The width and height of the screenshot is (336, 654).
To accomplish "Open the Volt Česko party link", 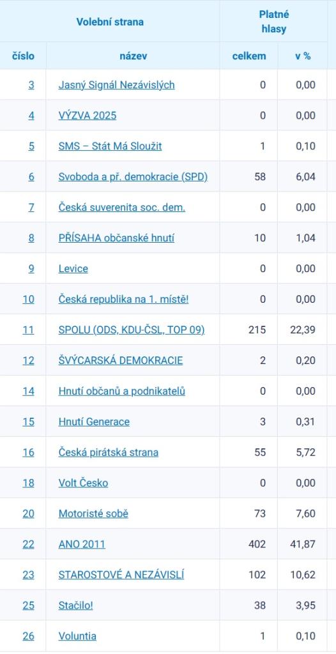I will [83, 483].
